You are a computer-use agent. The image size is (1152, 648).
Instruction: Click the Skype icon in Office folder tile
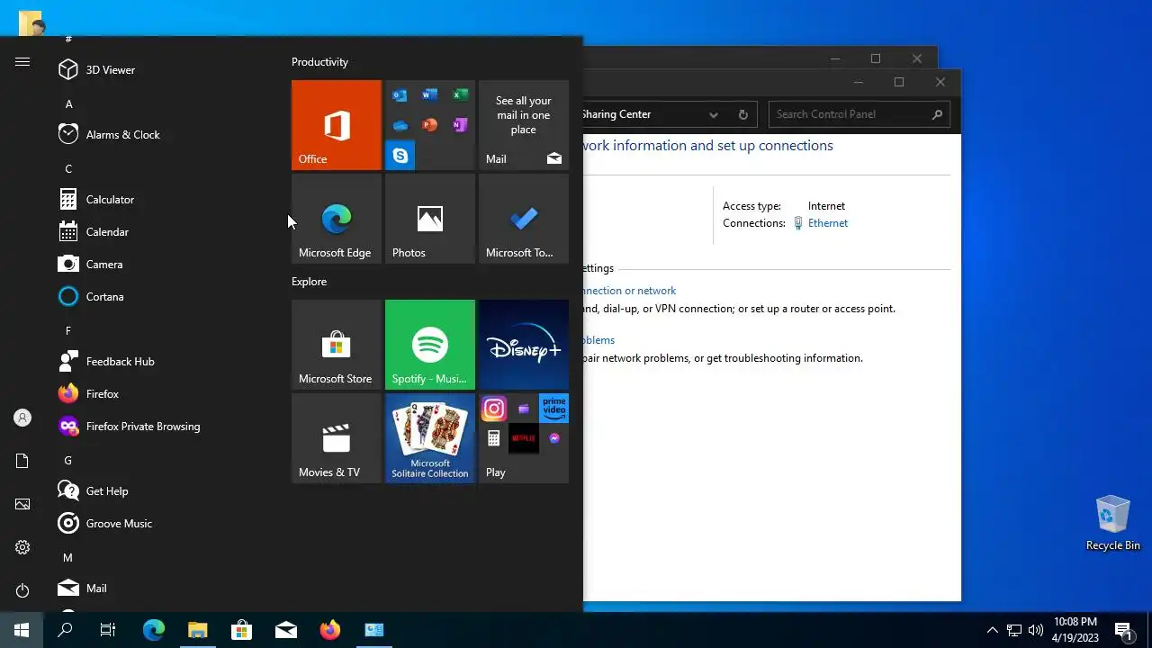400,156
